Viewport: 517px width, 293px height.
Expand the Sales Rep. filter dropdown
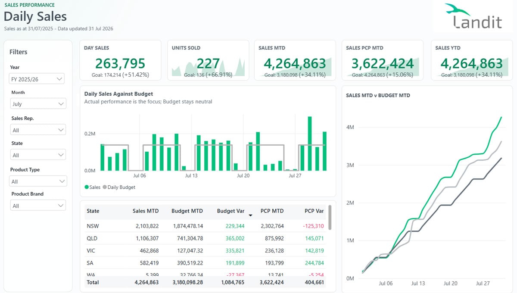[x=38, y=130]
